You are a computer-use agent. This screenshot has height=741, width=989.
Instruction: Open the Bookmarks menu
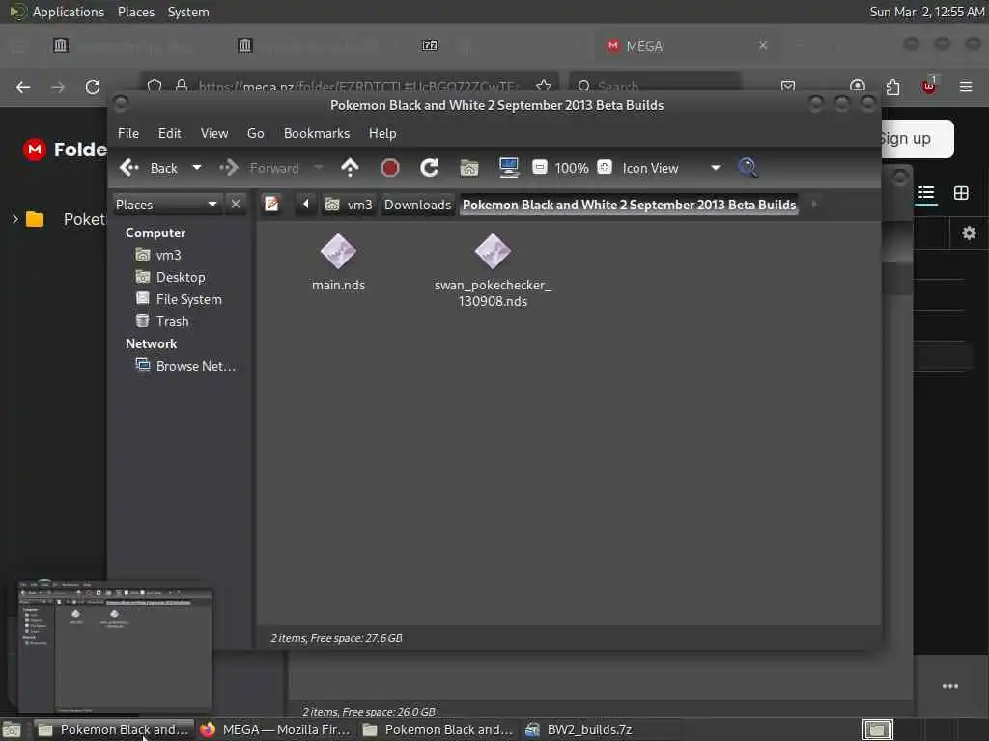click(317, 133)
